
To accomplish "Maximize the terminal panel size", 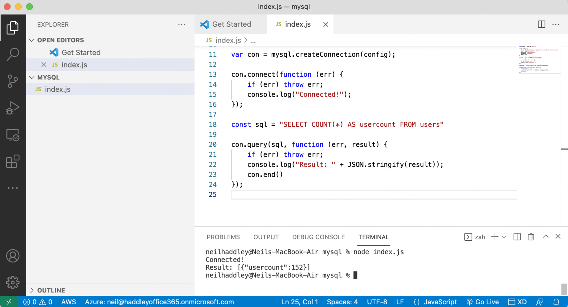I will [x=545, y=237].
